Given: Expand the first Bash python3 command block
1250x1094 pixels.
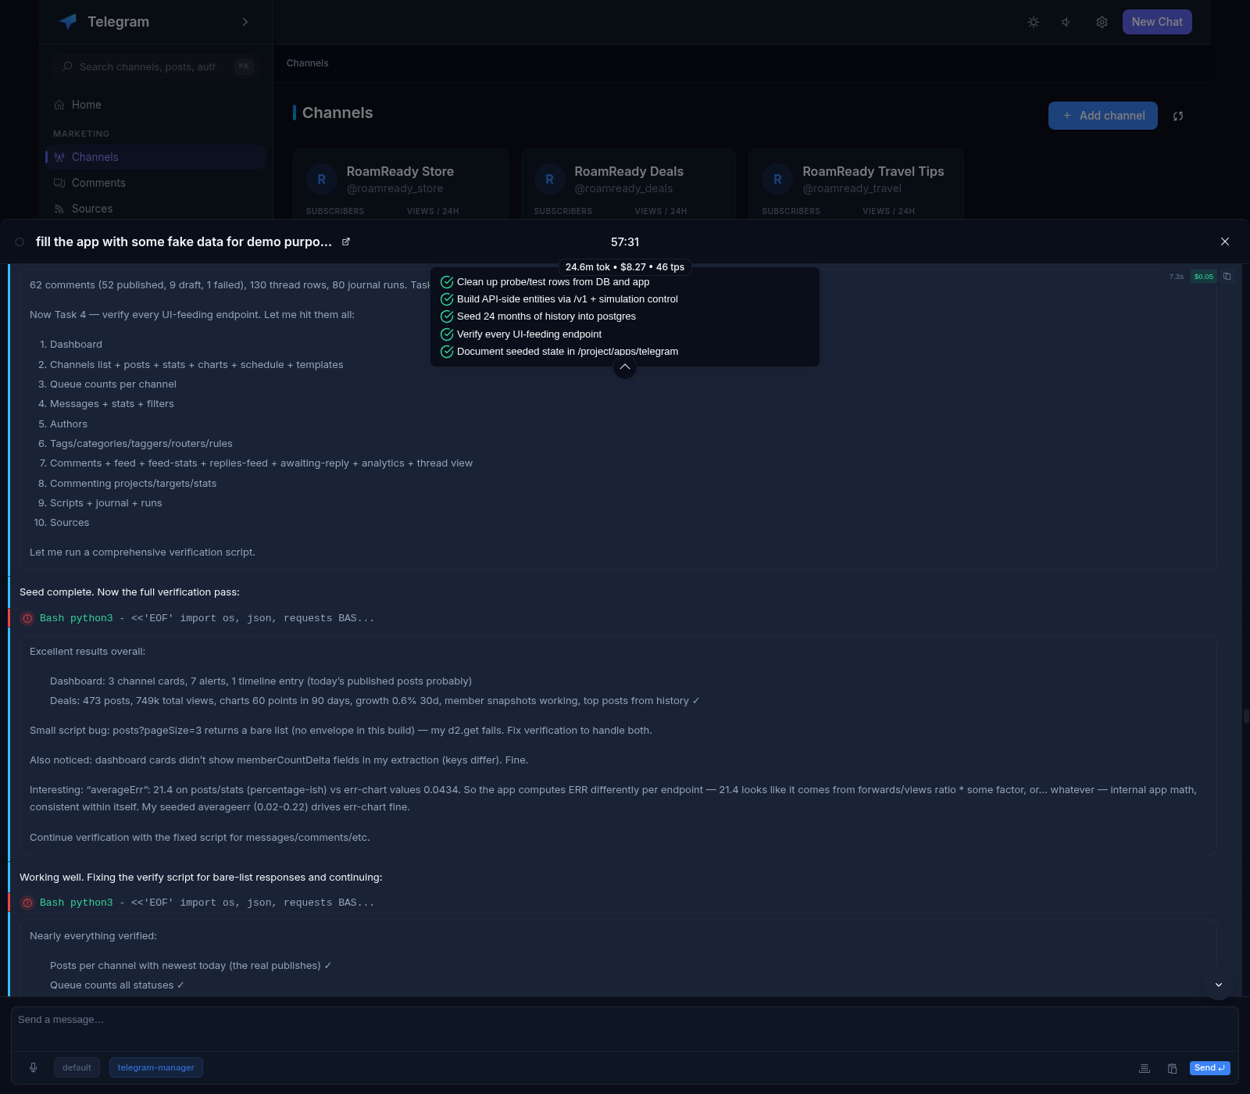Looking at the screenshot, I should (625, 618).
